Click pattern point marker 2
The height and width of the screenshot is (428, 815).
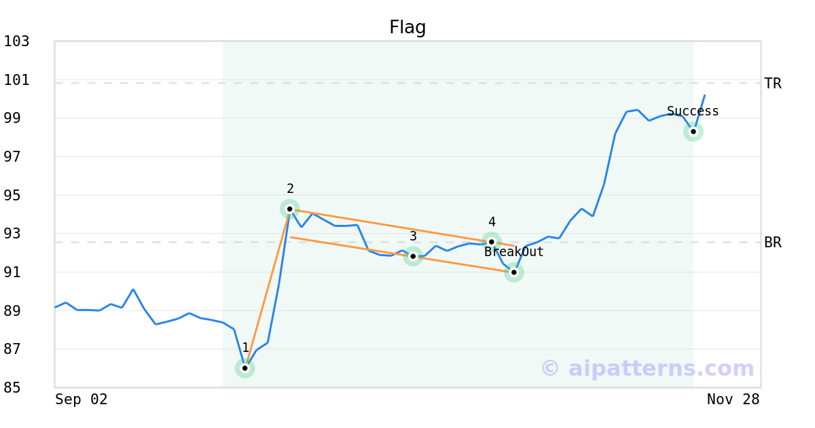coord(290,209)
